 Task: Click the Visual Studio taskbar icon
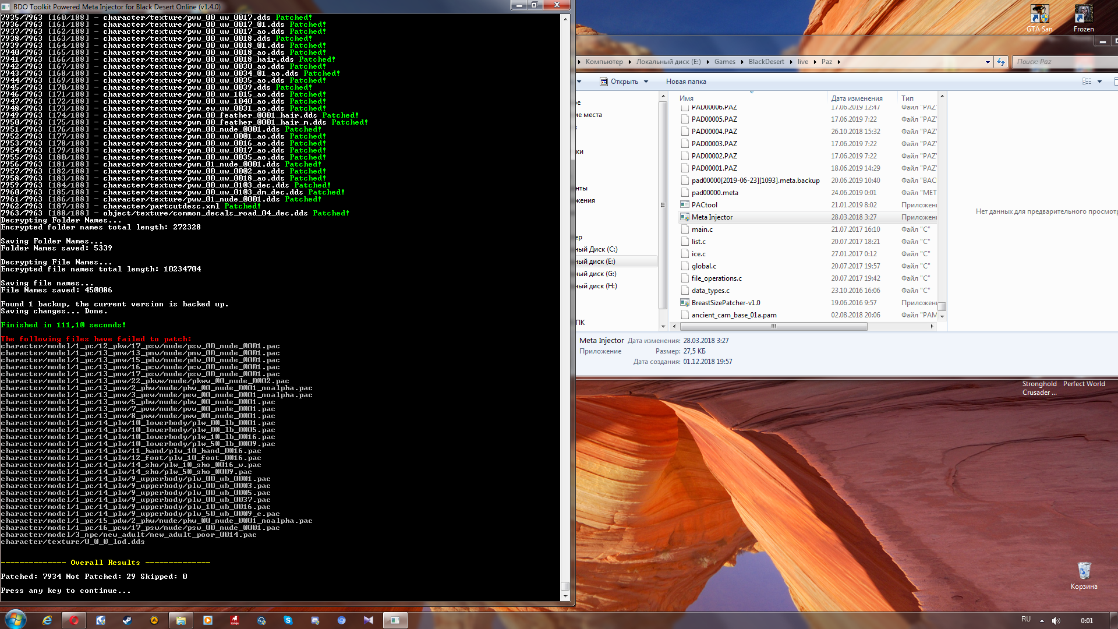coord(369,620)
